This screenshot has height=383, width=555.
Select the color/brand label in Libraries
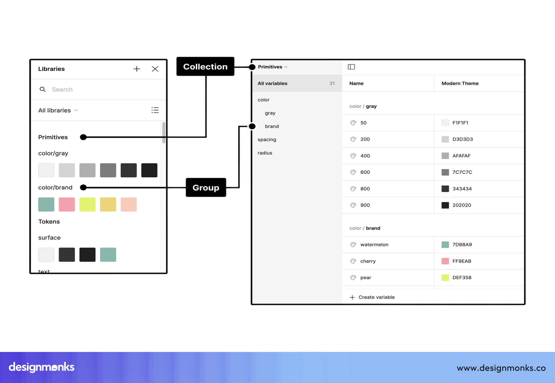55,187
